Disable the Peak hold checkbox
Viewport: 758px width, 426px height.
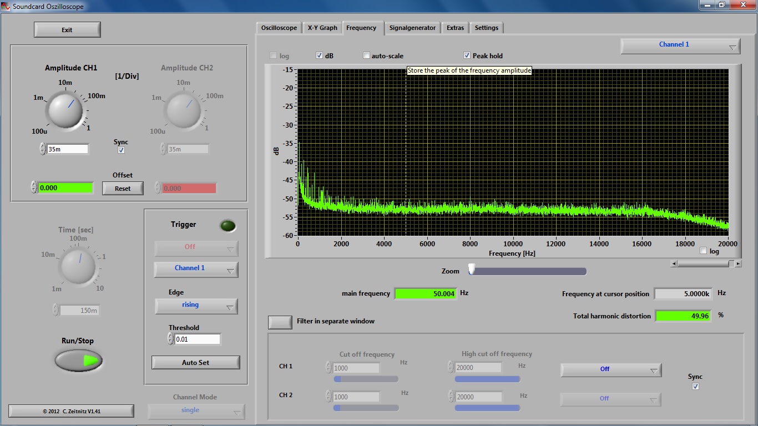point(467,55)
